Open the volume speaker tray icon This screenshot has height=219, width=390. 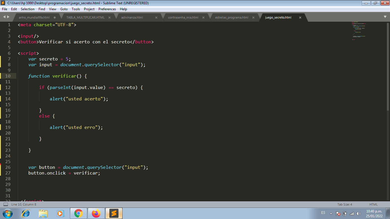point(359,213)
